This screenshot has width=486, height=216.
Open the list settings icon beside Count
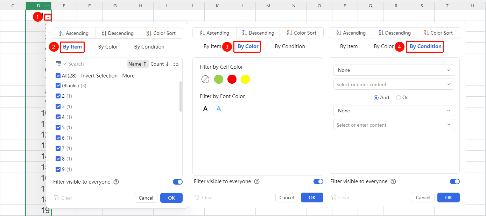[176, 64]
